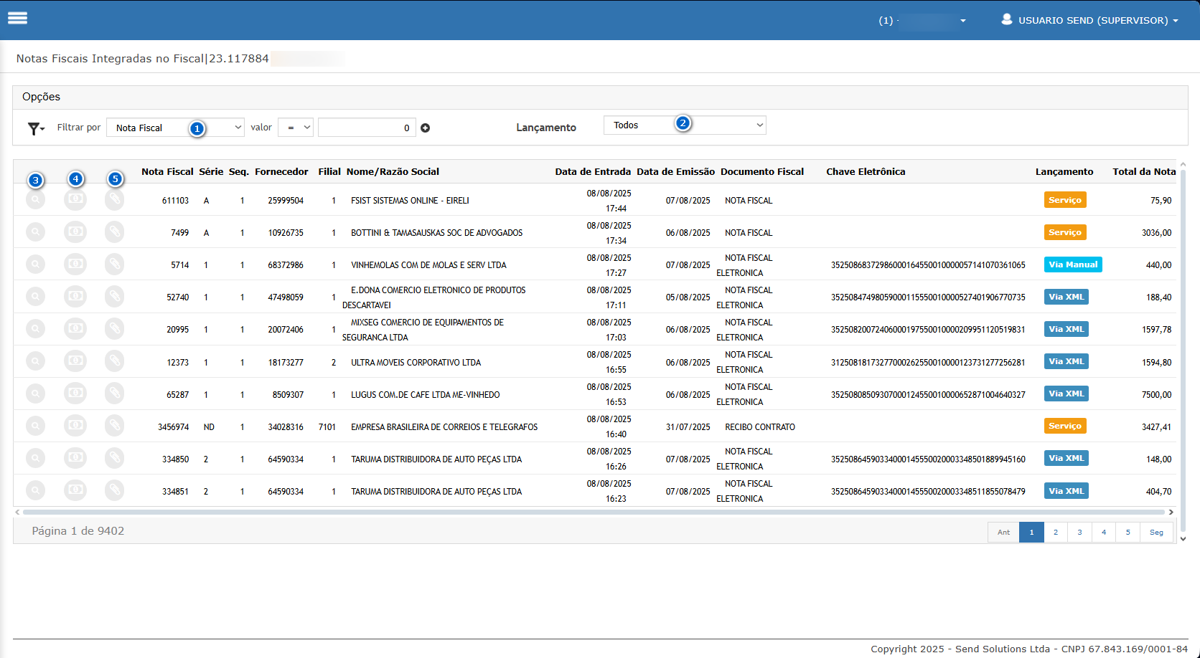Go to page 4 in pagination
The width and height of the screenshot is (1200, 658).
[x=1104, y=532]
